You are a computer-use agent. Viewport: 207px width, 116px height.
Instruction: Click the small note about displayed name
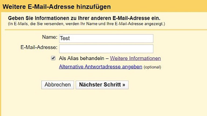pyautogui.click(x=86, y=24)
